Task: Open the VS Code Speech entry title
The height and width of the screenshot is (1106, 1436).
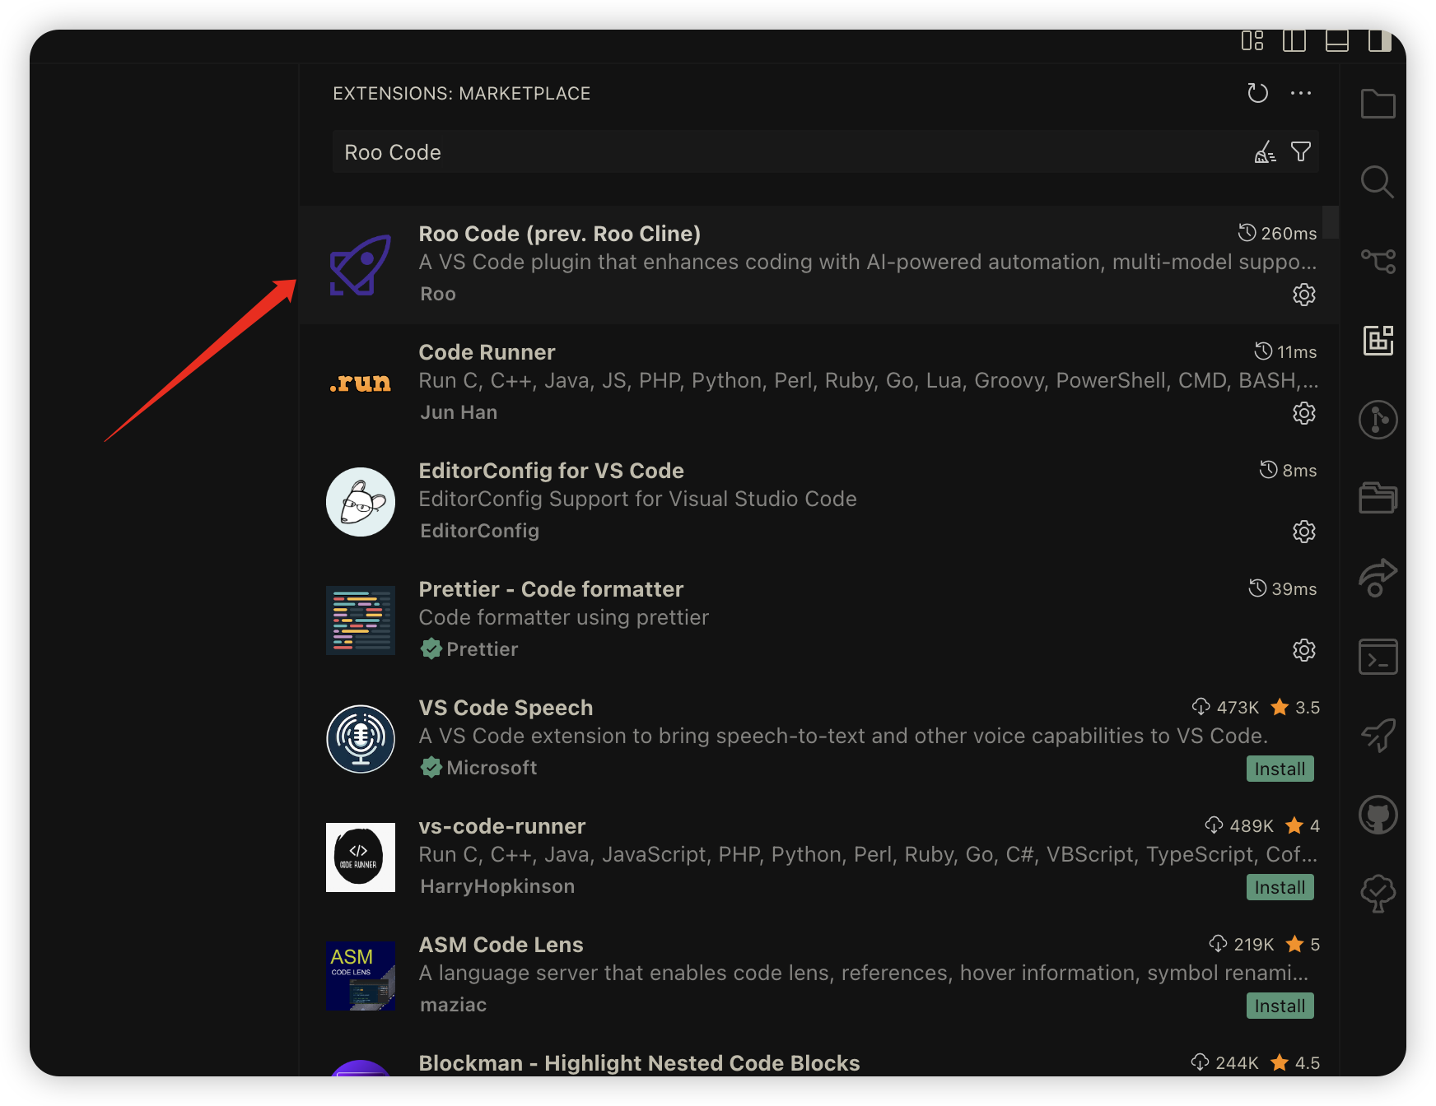Action: pos(506,708)
